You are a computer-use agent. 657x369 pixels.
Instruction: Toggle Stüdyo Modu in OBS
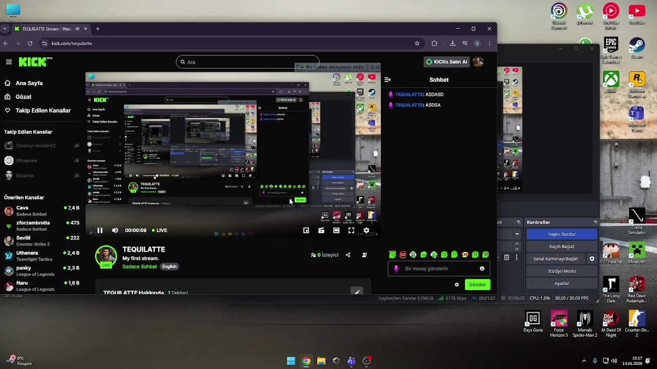click(x=562, y=271)
